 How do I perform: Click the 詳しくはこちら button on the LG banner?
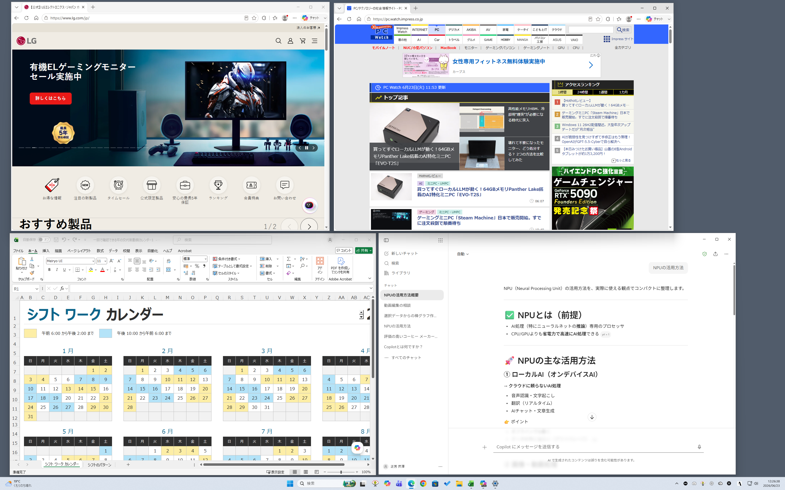pos(51,99)
